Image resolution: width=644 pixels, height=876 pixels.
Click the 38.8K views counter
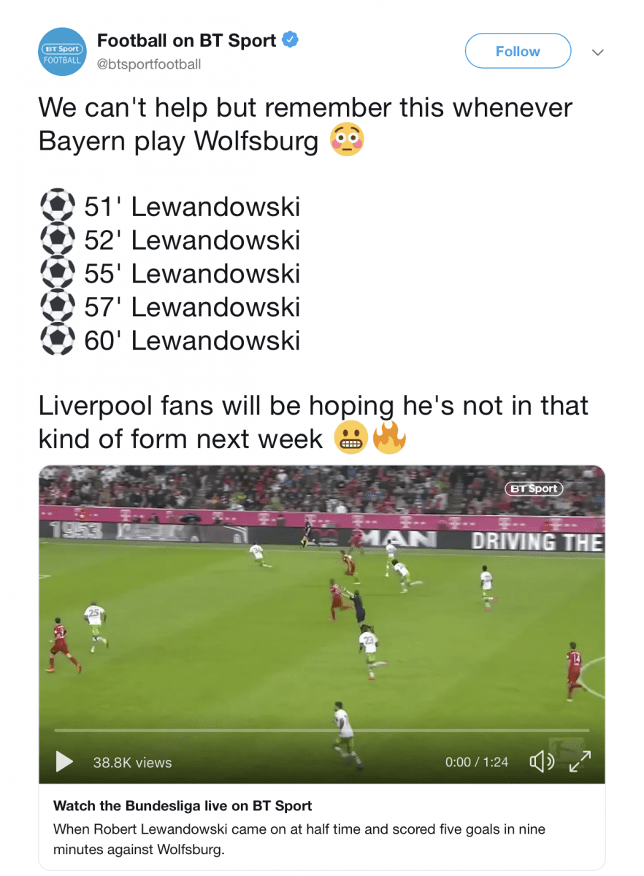[132, 762]
